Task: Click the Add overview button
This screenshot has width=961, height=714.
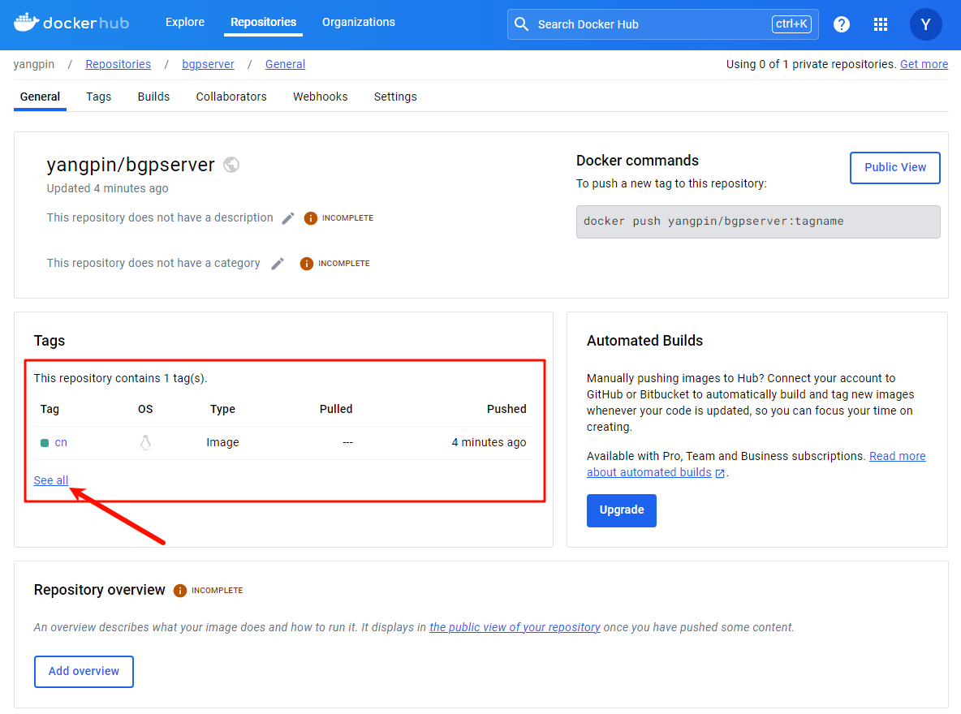Action: (x=84, y=672)
